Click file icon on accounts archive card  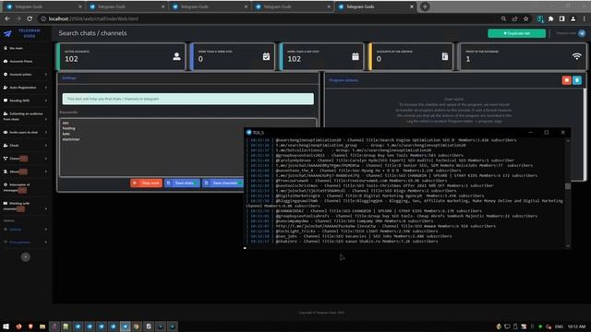445,56
